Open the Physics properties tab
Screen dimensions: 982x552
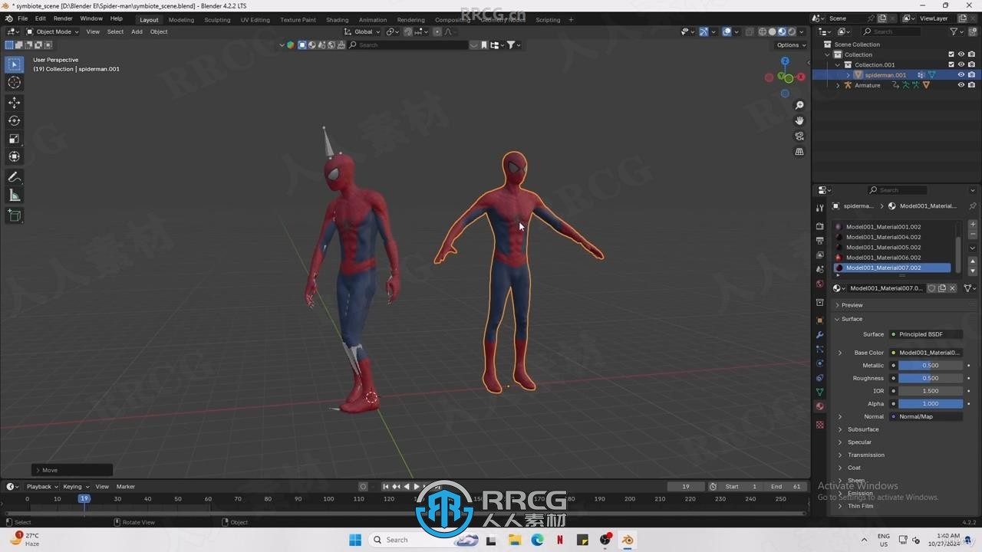[x=819, y=363]
